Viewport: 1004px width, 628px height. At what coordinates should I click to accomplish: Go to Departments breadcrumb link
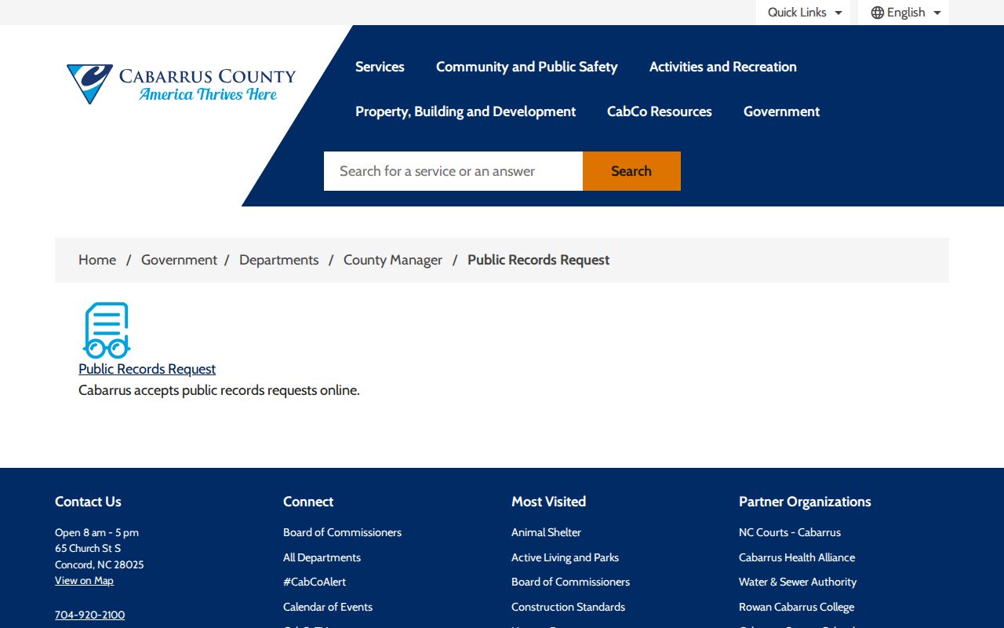(x=278, y=260)
